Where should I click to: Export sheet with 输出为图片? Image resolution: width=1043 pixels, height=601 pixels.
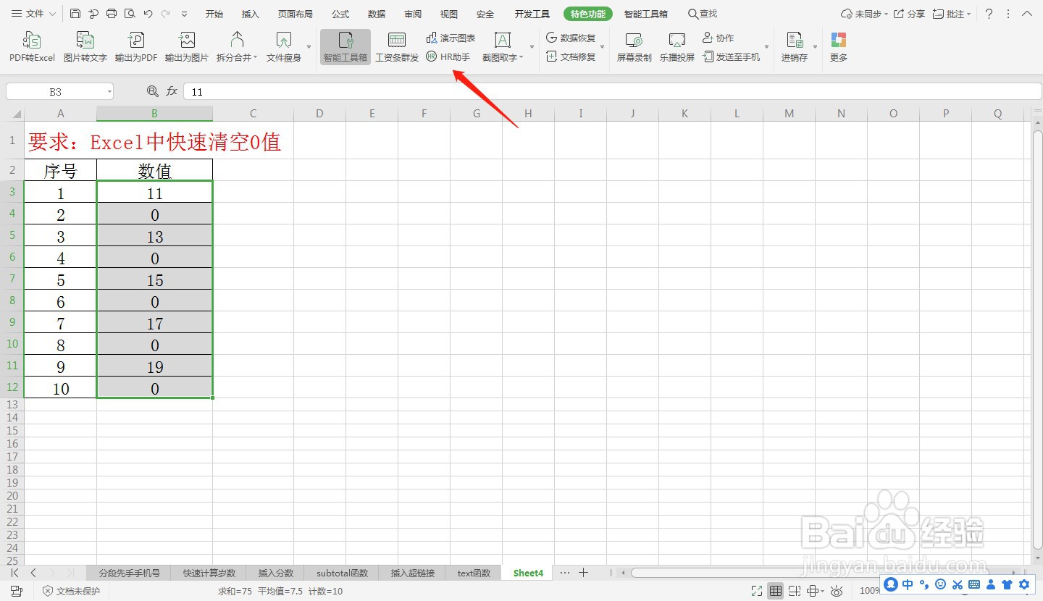coord(187,47)
